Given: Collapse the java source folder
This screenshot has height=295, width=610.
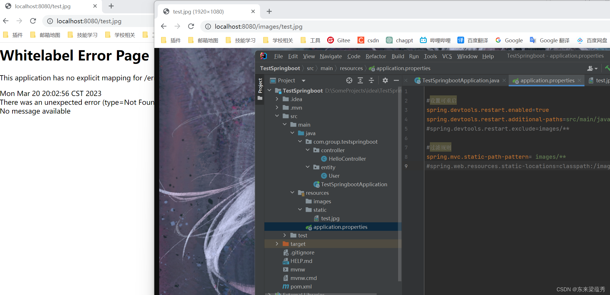Looking at the screenshot, I should point(292,133).
